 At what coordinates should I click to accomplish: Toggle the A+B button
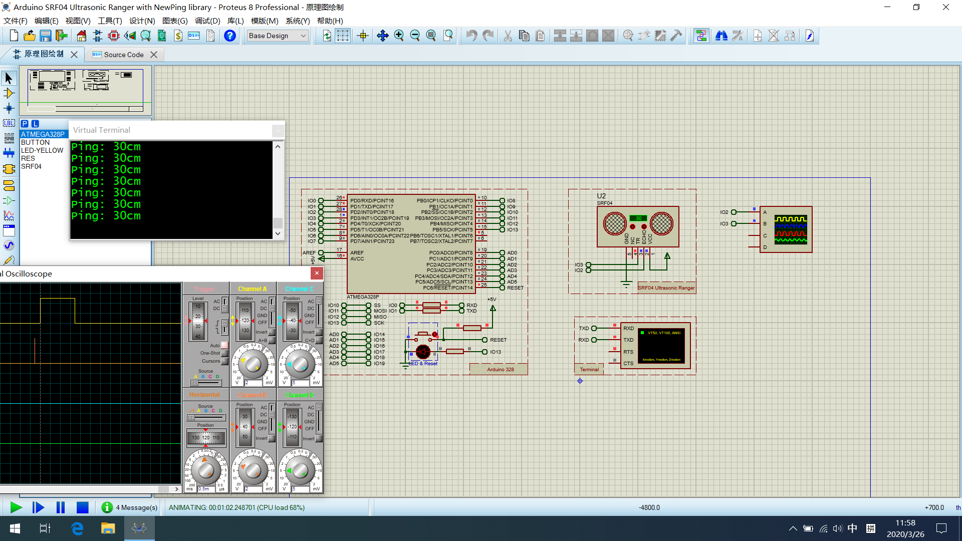[x=272, y=341]
